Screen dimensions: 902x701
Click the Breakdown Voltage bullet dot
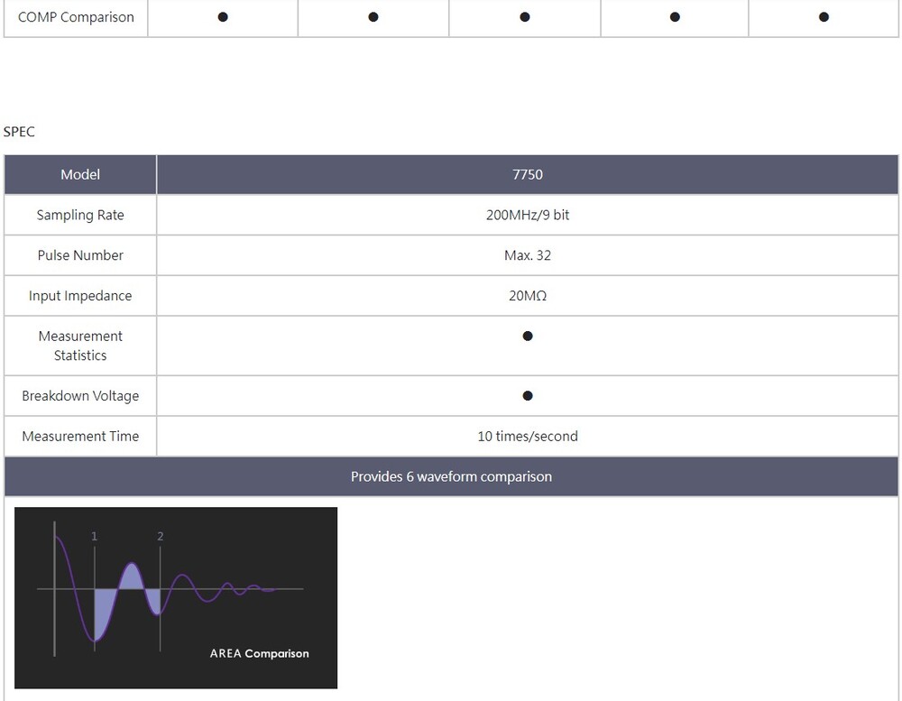528,396
